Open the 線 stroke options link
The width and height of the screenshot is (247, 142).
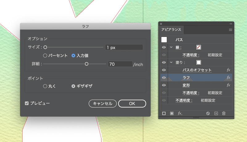tap(178, 47)
